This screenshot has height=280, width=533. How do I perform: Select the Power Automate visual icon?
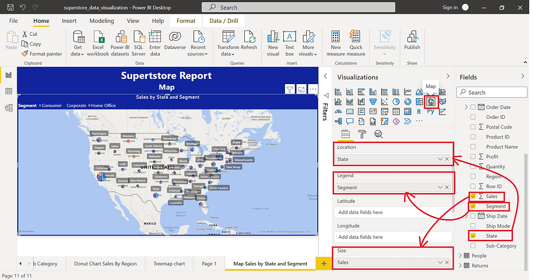[407, 121]
